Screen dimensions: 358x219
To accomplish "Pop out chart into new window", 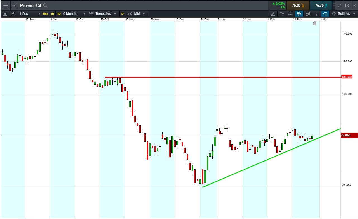I will 347,5.
